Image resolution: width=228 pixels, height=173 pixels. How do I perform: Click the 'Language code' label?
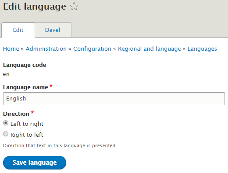click(25, 65)
